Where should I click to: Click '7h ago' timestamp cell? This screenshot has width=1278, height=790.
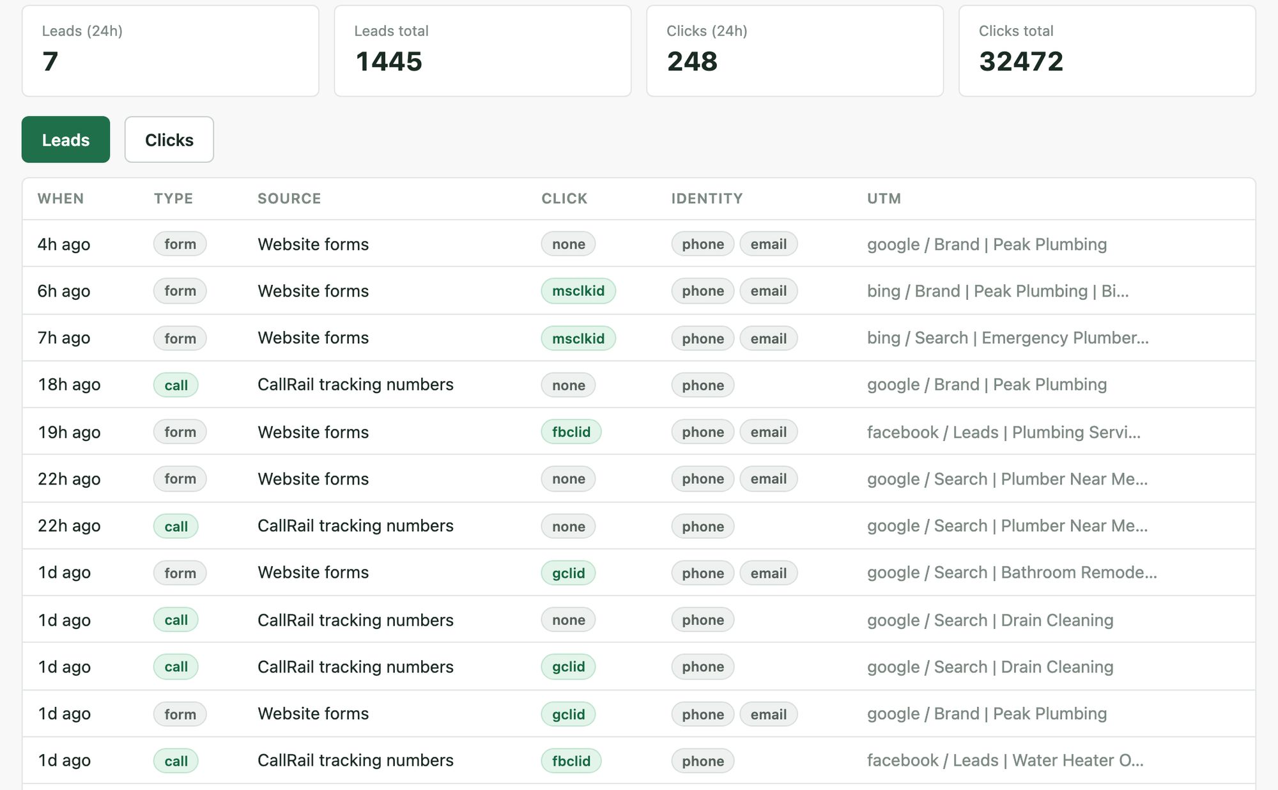pos(64,337)
